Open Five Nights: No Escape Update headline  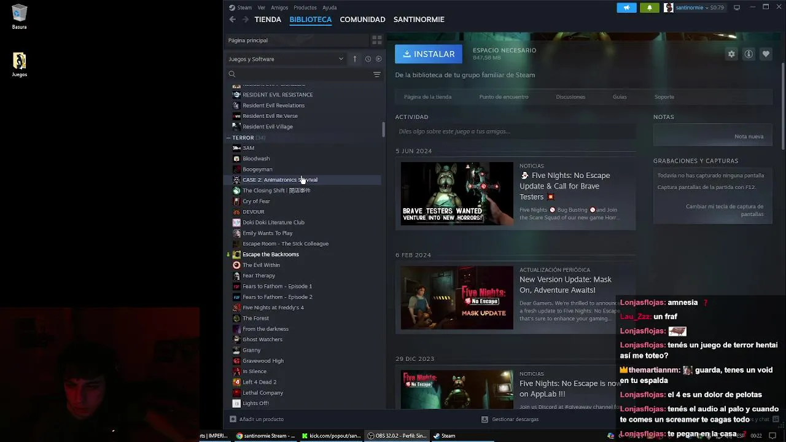click(565, 186)
